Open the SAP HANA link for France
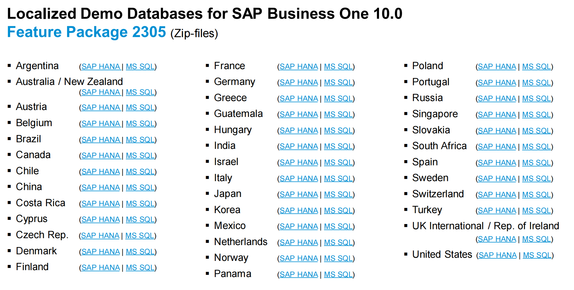 [x=299, y=66]
